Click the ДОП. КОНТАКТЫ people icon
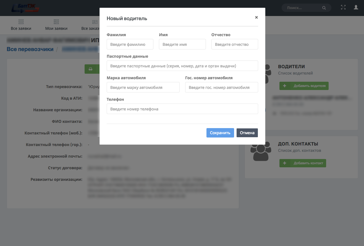 coord(261,151)
